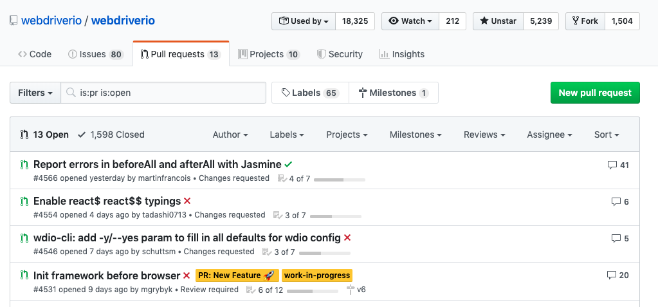The width and height of the screenshot is (658, 307).
Task: Fork the repository
Action: (x=585, y=21)
